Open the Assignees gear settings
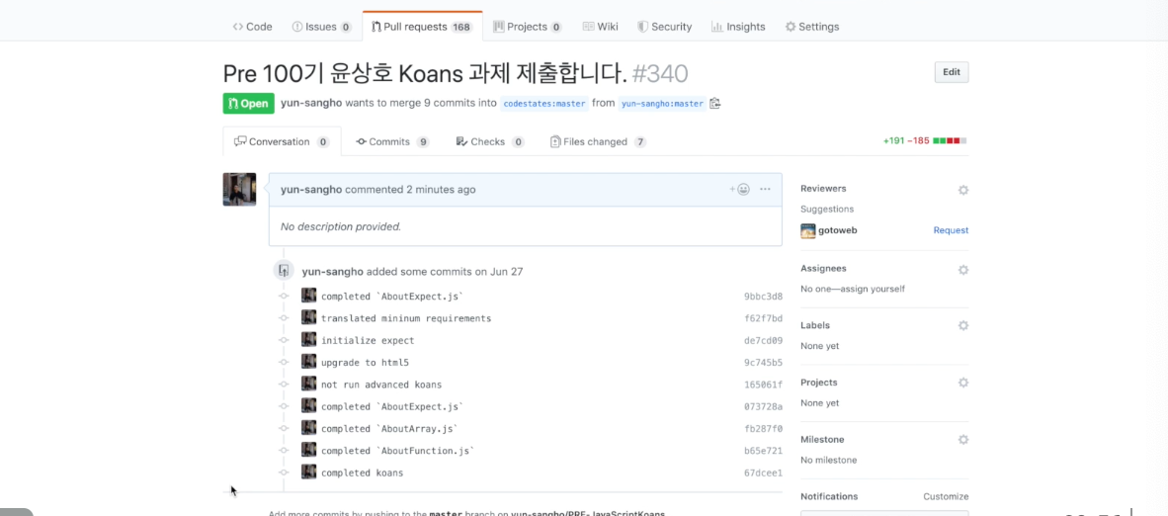Screen dimensions: 1168x516 (x=963, y=269)
